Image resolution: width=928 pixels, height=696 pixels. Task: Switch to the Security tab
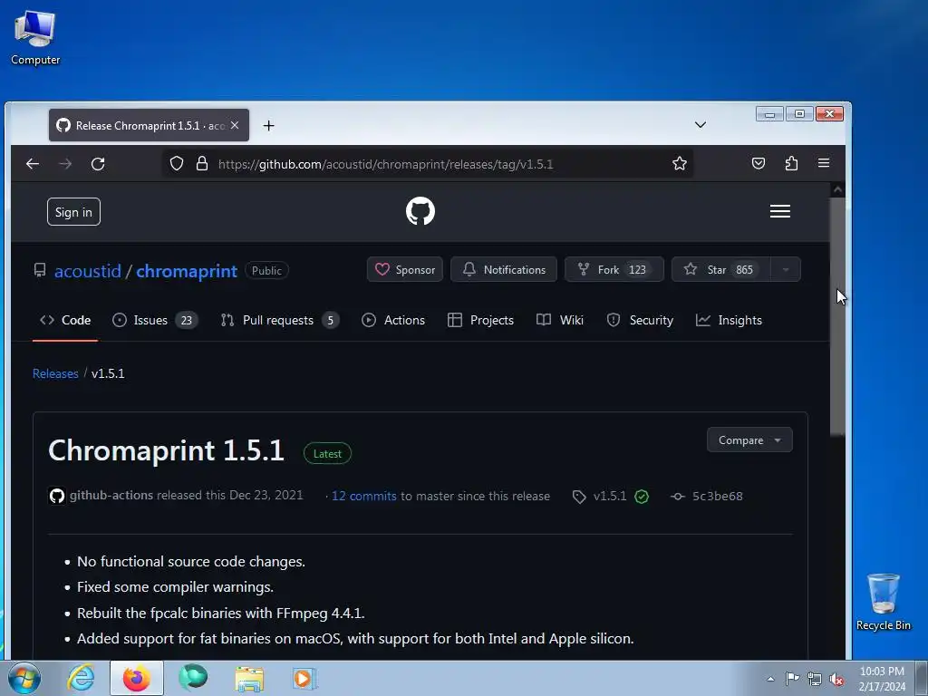[x=640, y=320]
